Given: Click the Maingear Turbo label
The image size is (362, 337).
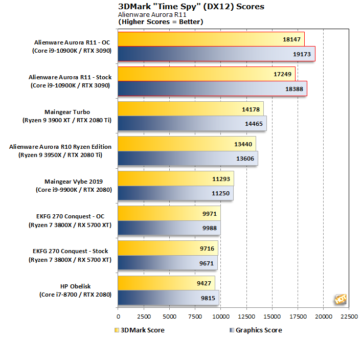Looking at the screenshot, I should [x=67, y=112].
